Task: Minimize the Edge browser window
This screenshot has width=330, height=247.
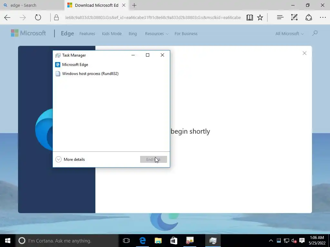Action: click(x=293, y=5)
